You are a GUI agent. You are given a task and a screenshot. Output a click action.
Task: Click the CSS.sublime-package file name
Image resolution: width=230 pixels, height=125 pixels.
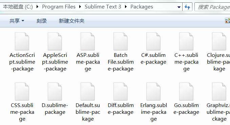pos(22,112)
